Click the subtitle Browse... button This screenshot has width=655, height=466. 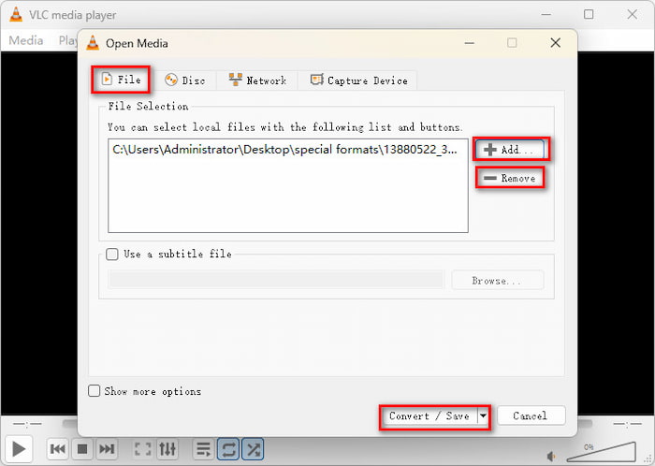498,281
